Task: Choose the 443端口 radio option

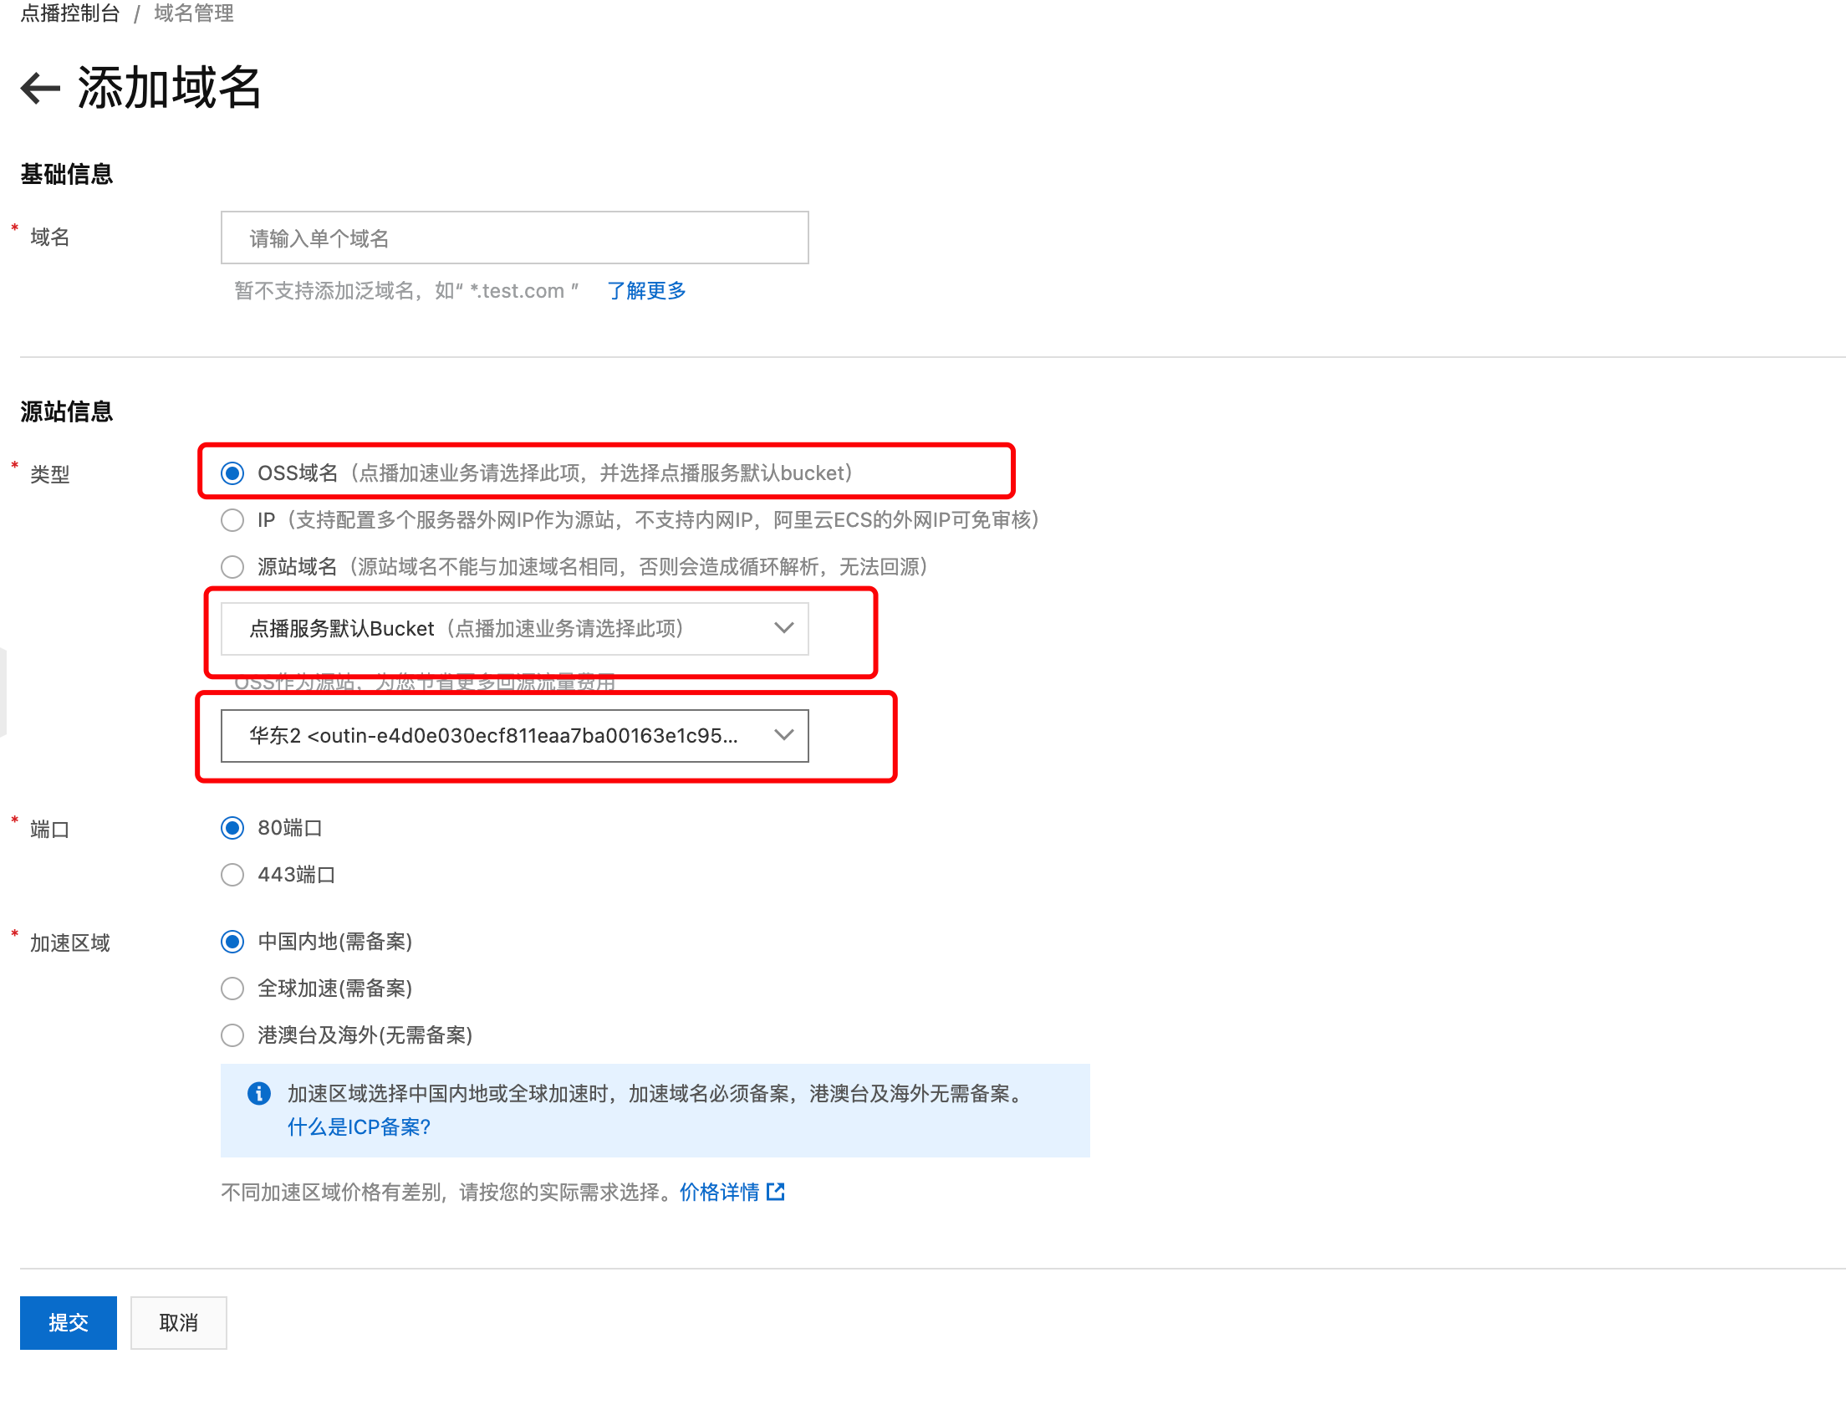Action: click(232, 875)
